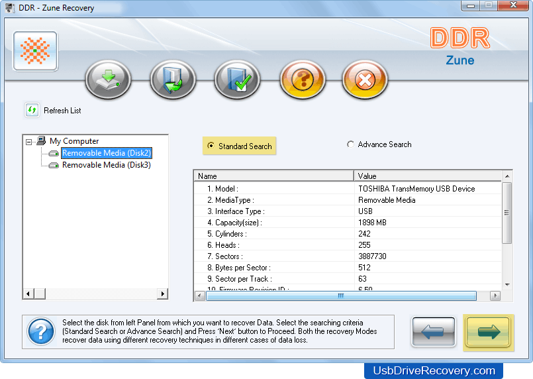
Task: Minimize the DDR Zune Recovery window
Action: coord(471,5)
